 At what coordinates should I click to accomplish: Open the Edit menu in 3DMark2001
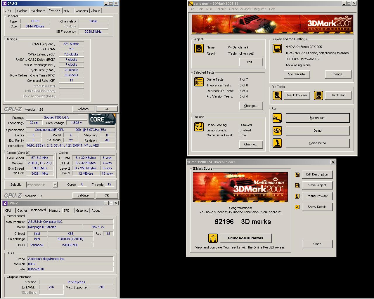pos(200,9)
